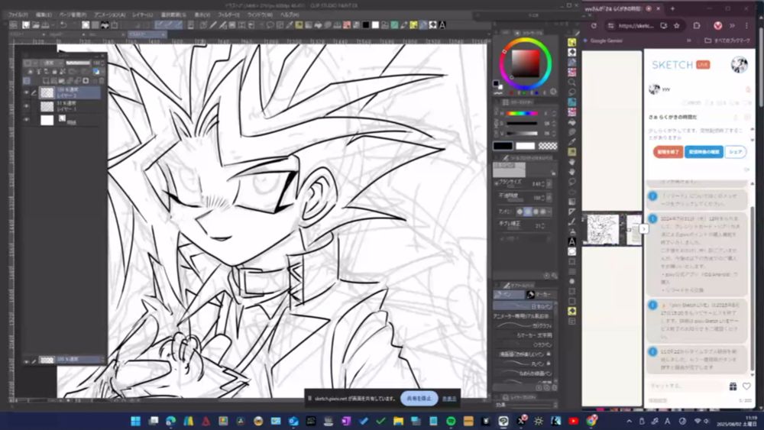Click the text A icon in command bar
Image resolution: width=764 pixels, height=430 pixels.
point(442,25)
